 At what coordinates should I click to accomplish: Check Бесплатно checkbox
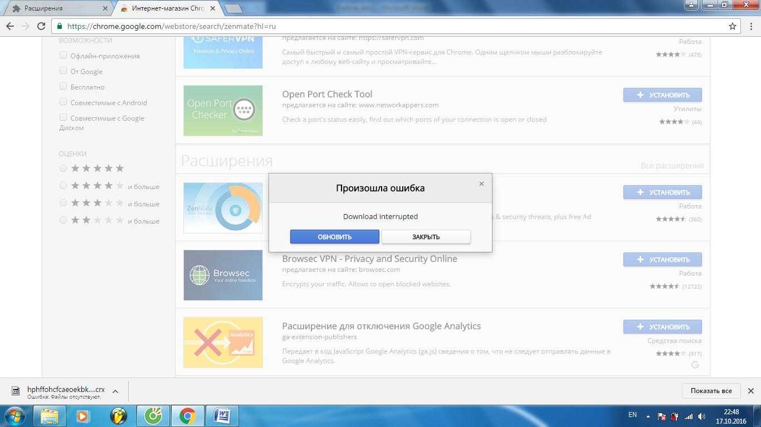pos(63,86)
